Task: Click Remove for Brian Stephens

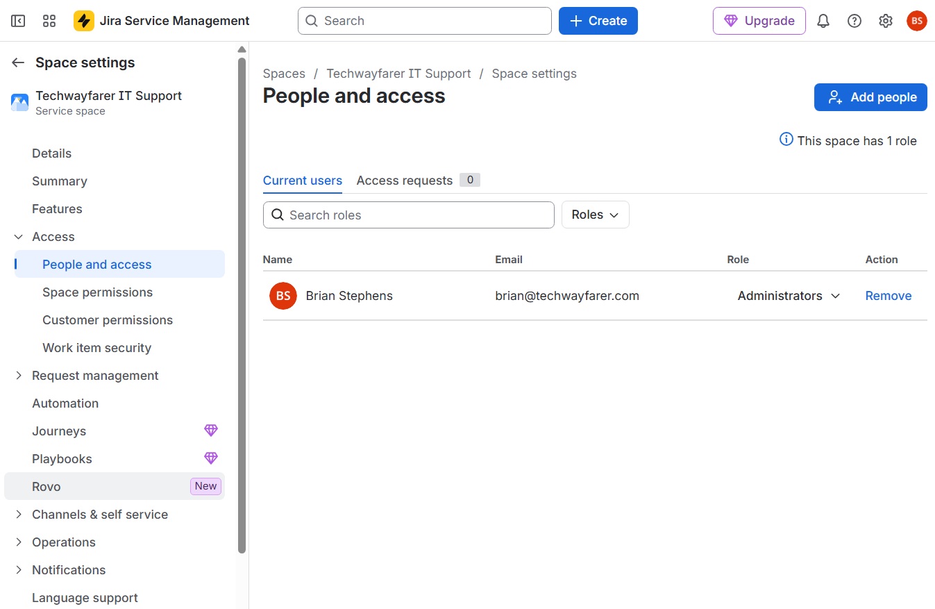Action: click(888, 296)
